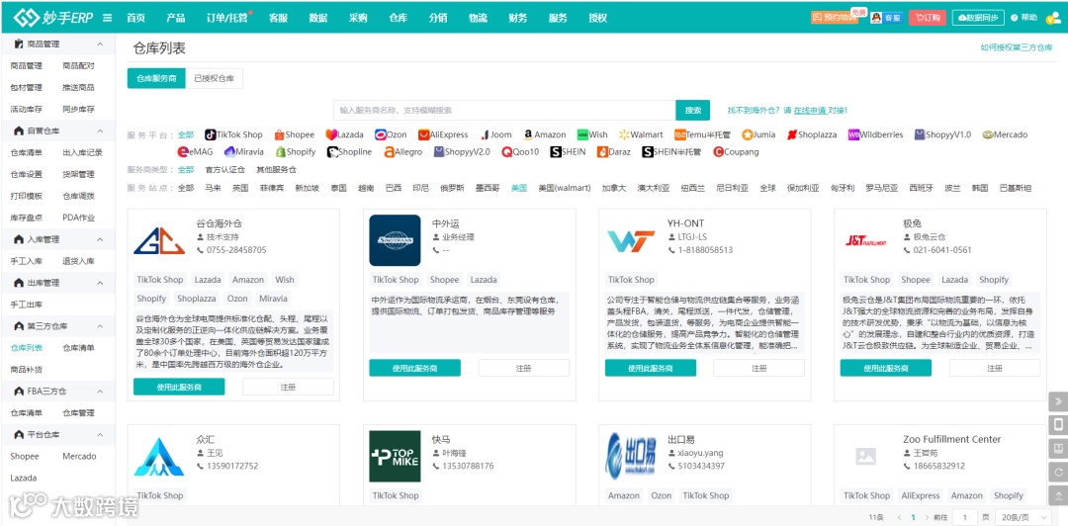Open 仓库清单 under 自营仓库
The height and width of the screenshot is (526, 1068).
(27, 152)
